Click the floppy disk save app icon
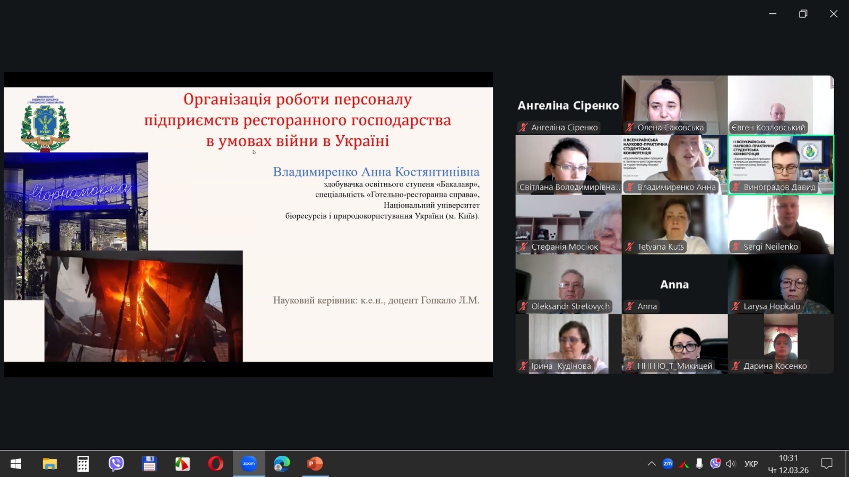 149,464
